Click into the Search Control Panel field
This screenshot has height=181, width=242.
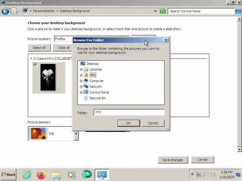point(201,11)
